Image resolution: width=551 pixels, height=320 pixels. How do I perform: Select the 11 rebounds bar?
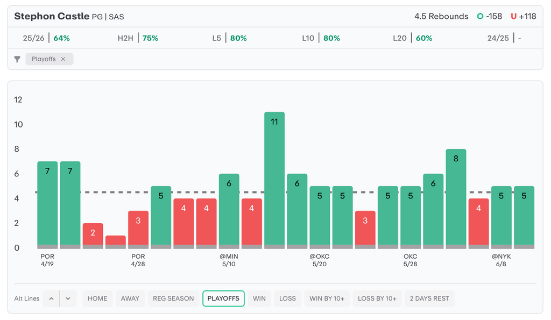[274, 180]
